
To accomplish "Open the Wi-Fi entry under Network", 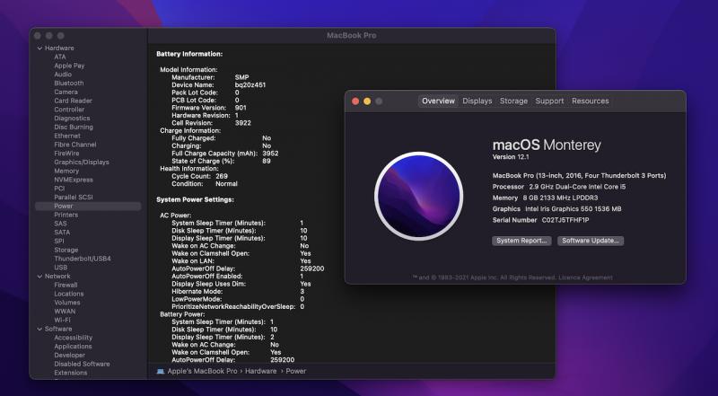I will coord(62,320).
